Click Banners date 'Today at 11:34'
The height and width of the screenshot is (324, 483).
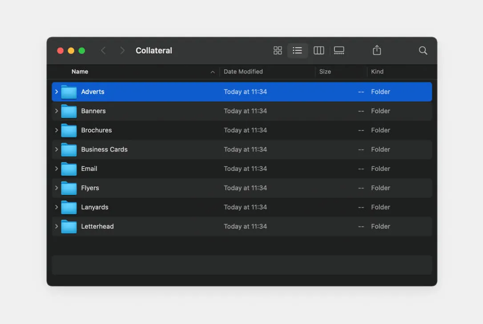pyautogui.click(x=245, y=111)
